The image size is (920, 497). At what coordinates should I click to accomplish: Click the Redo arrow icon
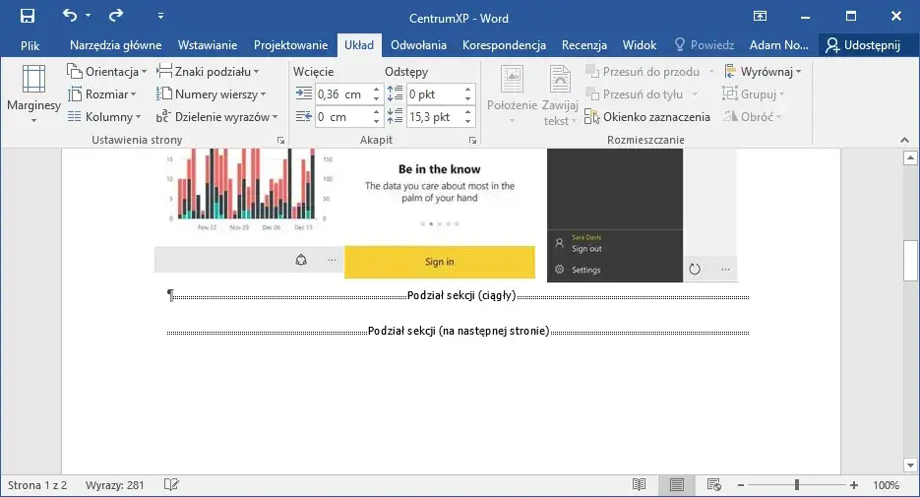116,17
